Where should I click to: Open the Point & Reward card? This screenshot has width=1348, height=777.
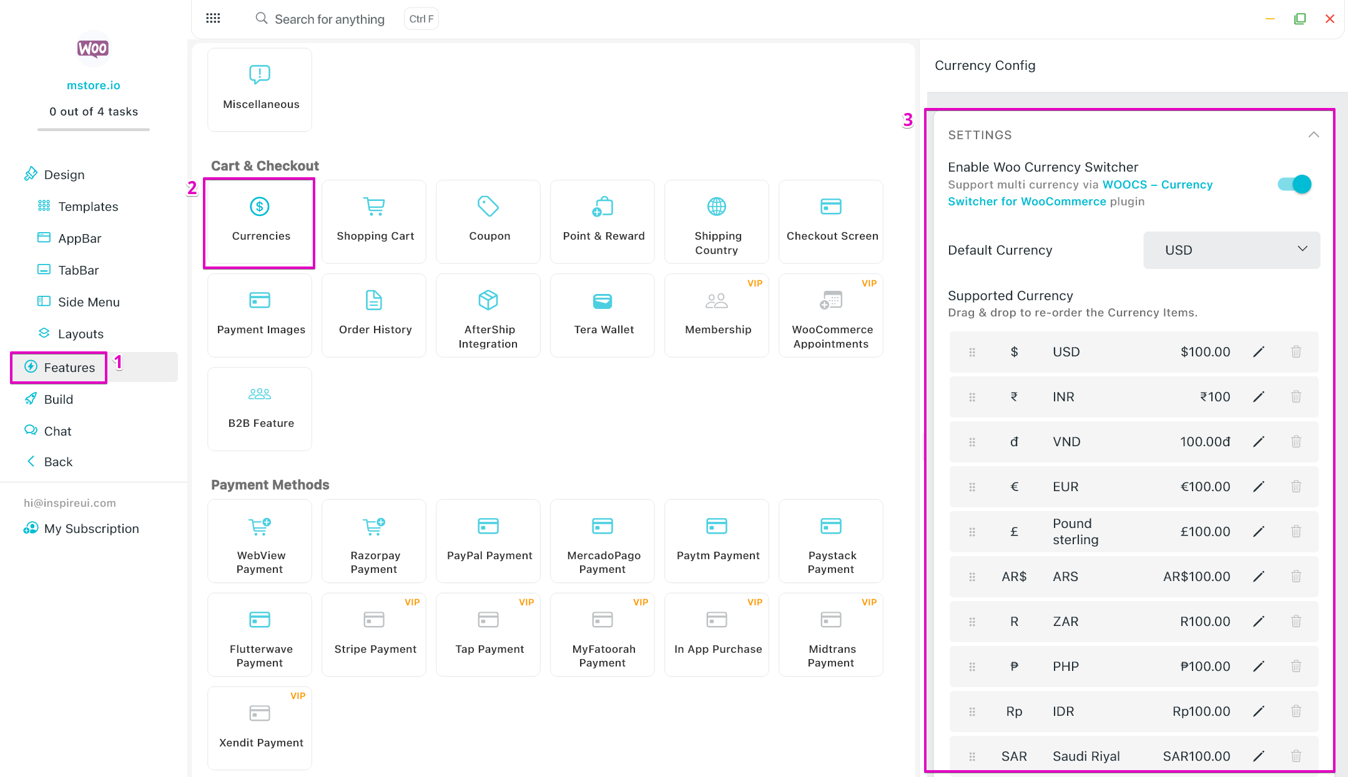[603, 222]
